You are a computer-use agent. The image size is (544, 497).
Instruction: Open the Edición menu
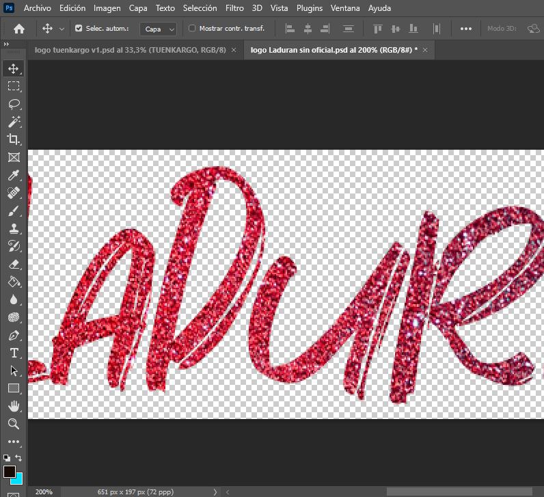tap(72, 8)
